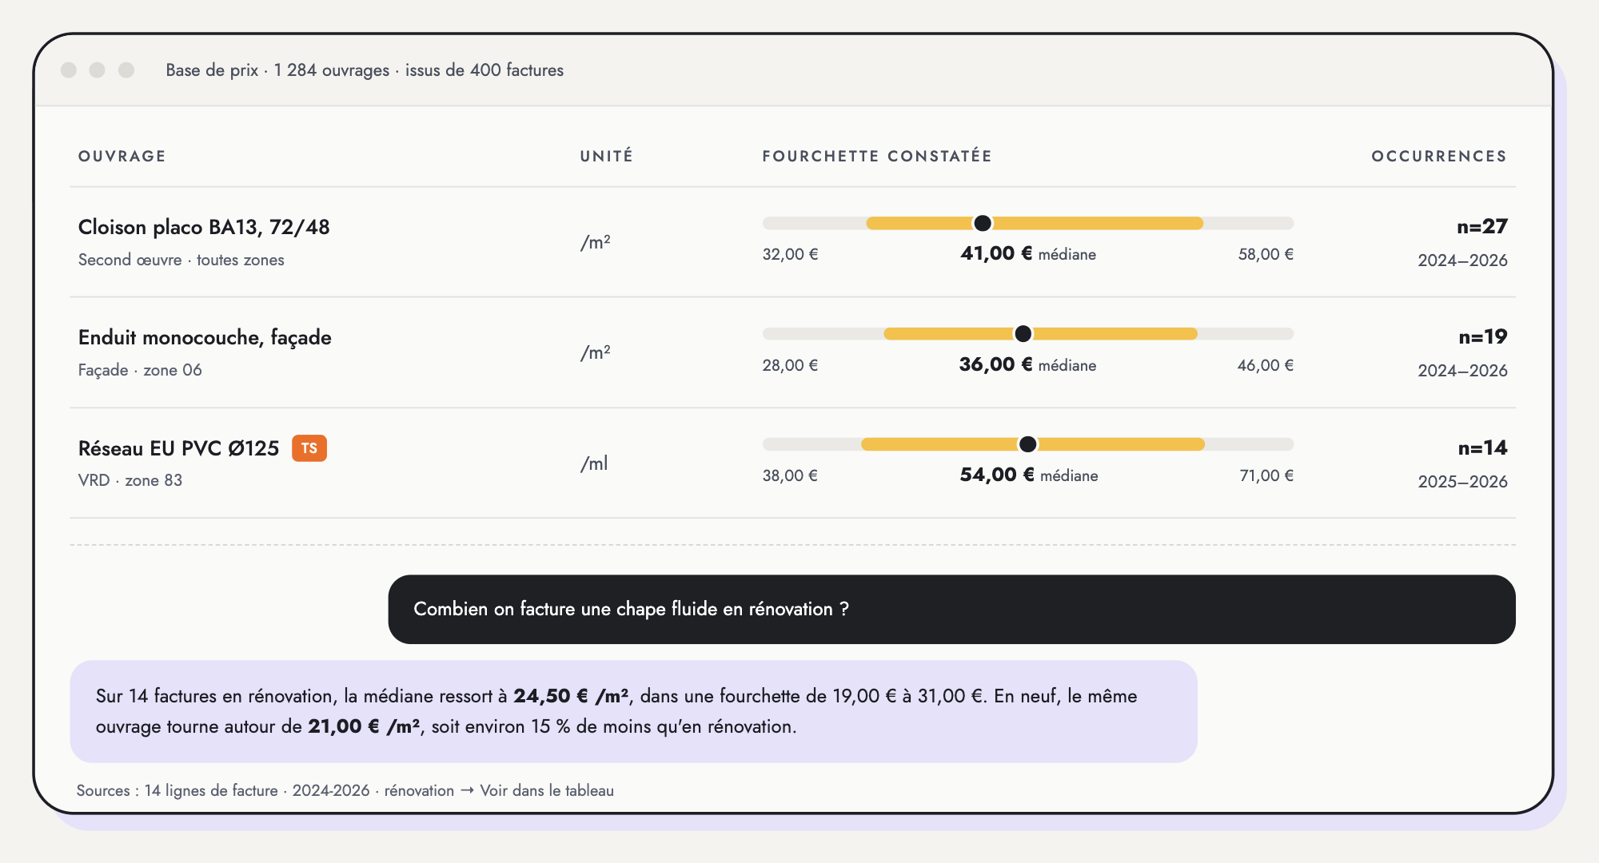Click the '38,00 €' minimum price
Image resolution: width=1599 pixels, height=863 pixels.
pyautogui.click(x=790, y=475)
